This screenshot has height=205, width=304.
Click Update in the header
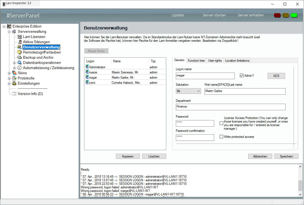coord(177,15)
